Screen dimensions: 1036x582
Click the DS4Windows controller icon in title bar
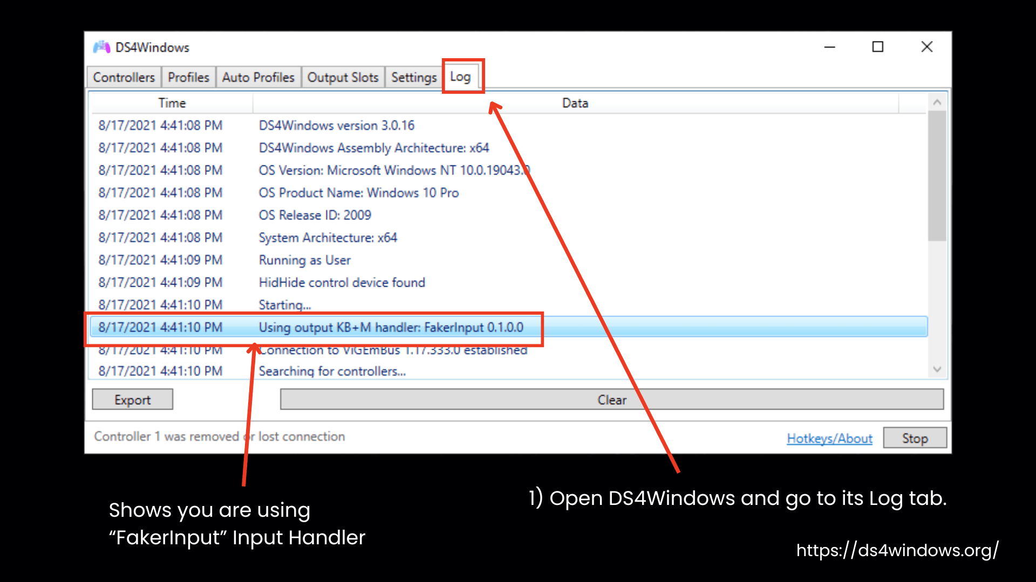101,47
